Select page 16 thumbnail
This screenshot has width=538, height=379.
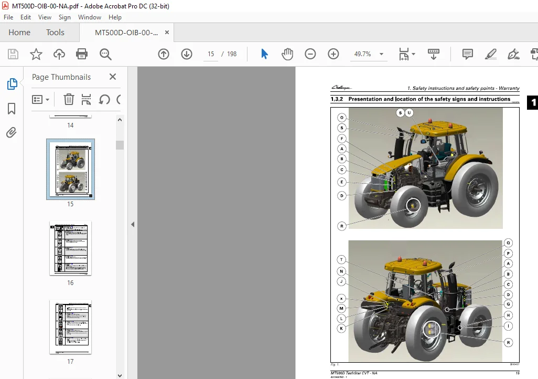pos(70,248)
